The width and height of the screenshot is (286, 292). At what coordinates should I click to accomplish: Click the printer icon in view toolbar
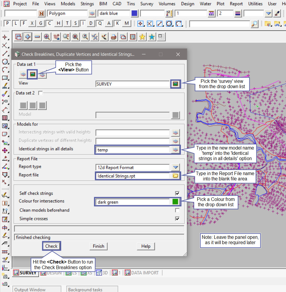114,37
